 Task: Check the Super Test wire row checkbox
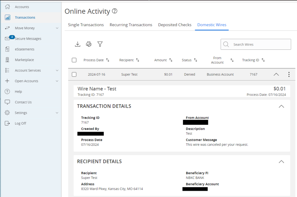(74, 74)
